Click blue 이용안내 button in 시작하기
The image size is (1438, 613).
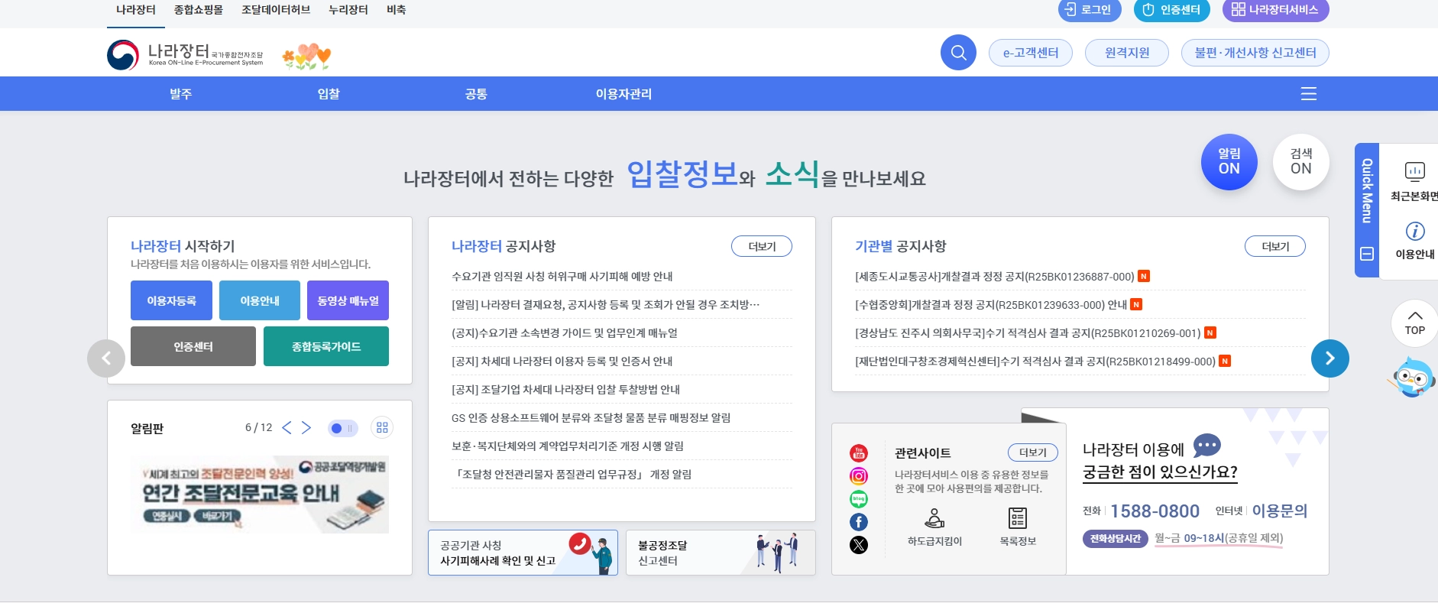coord(260,300)
